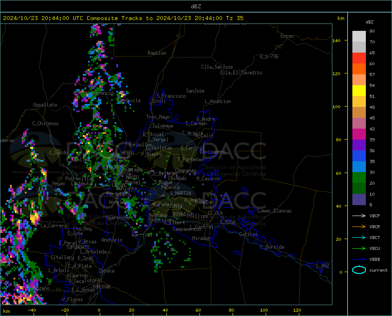Click the Anchoris label
This screenshot has height=316, width=392.
coord(112,240)
